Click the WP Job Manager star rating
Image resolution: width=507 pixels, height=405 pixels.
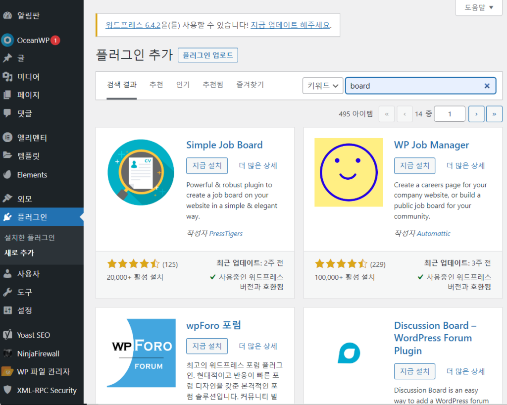pos(341,264)
